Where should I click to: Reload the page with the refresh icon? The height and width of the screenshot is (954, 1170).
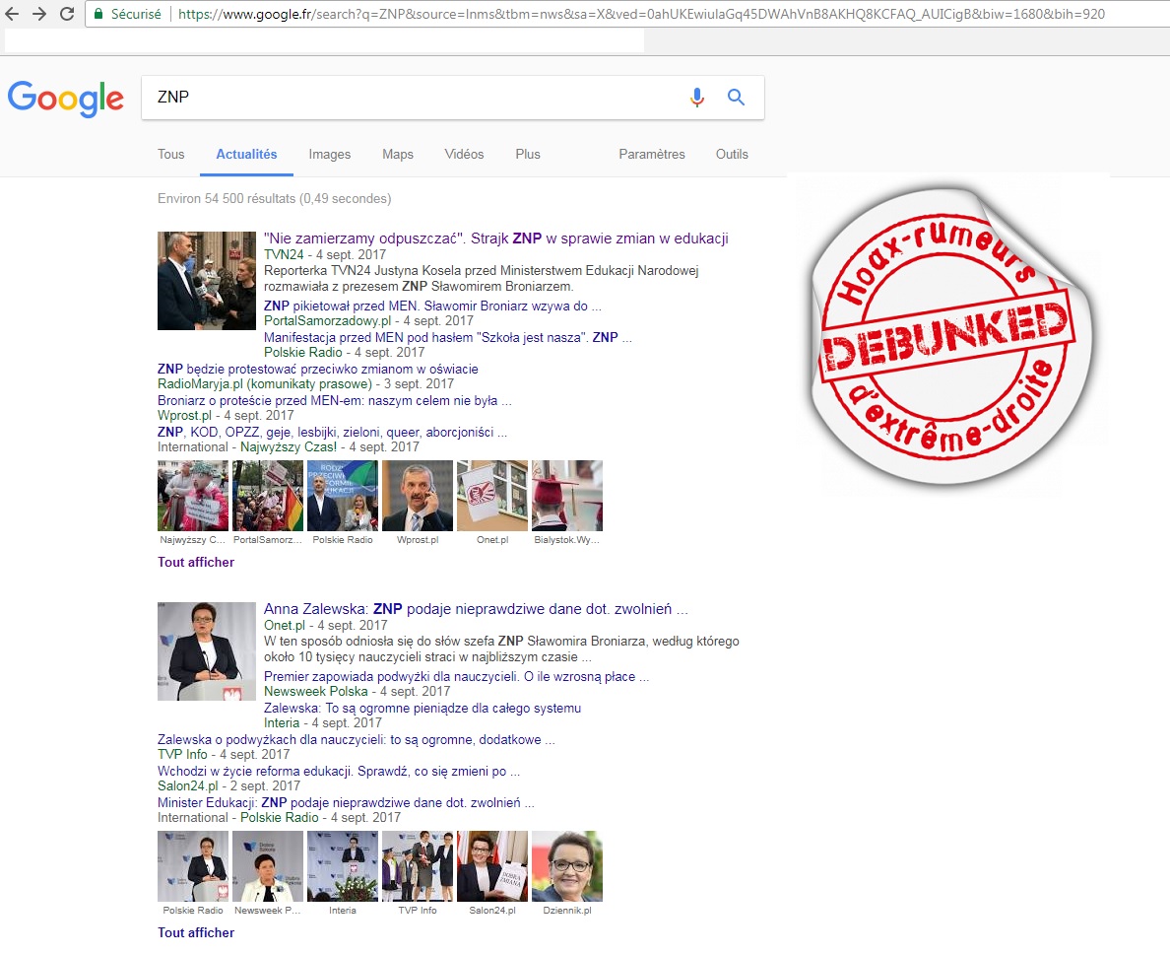67,14
